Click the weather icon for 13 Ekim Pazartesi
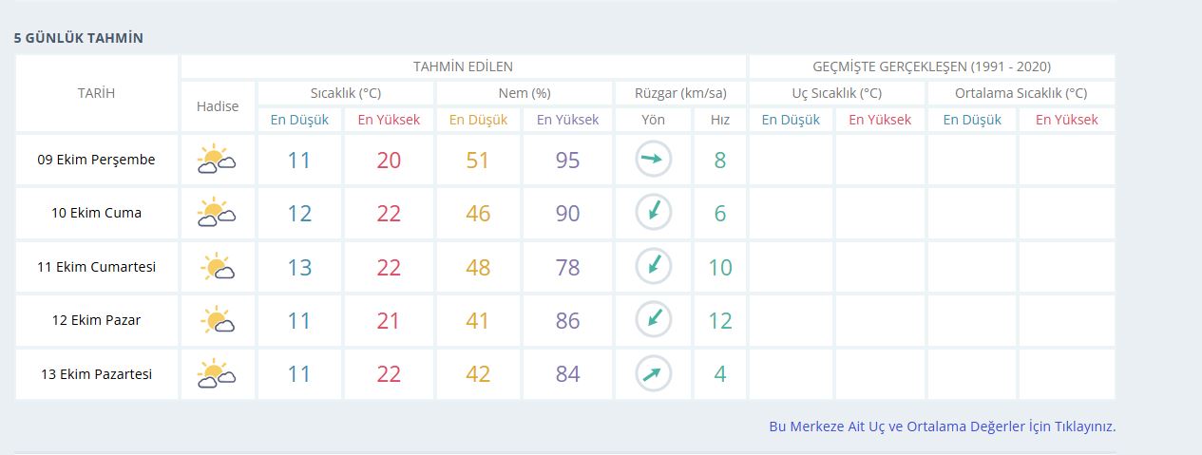Screen dimensions: 1202x455 pos(217,374)
